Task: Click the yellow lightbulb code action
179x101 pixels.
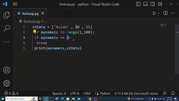Action: (35, 31)
